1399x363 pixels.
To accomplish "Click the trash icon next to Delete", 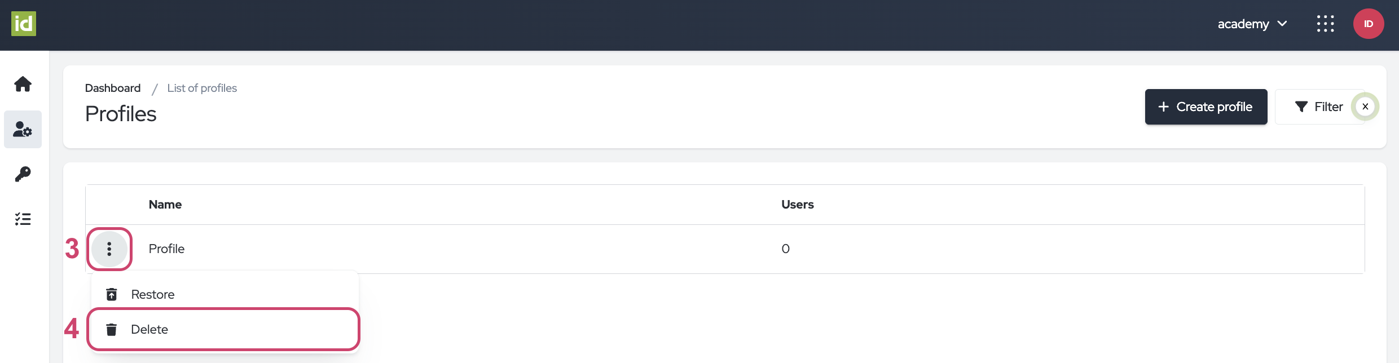I will [x=112, y=330].
